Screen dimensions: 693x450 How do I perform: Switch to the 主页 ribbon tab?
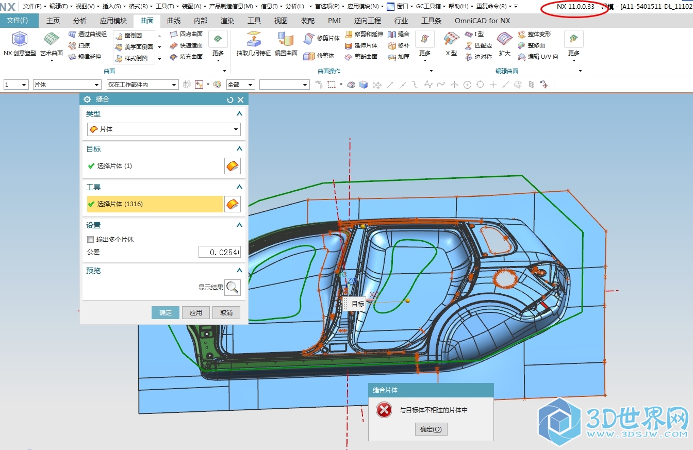click(53, 21)
